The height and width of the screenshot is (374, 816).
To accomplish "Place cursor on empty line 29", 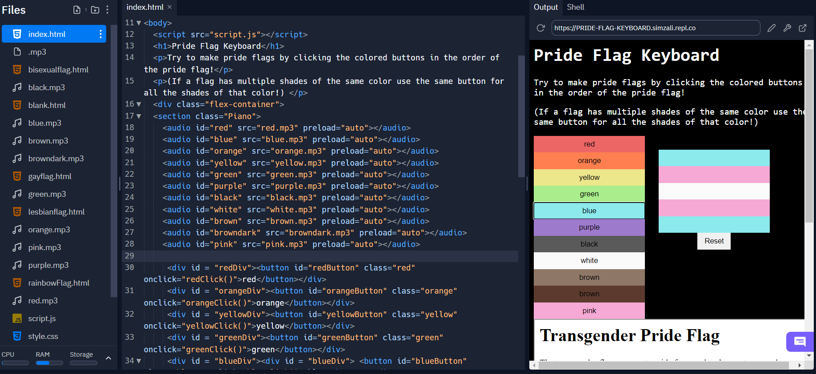I will [x=331, y=256].
